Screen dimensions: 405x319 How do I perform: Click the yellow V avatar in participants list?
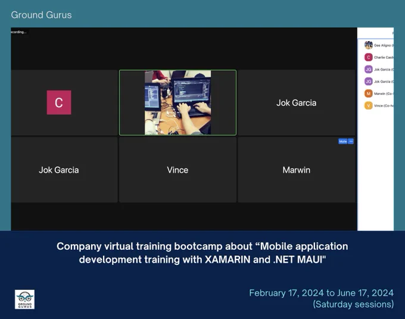coord(369,105)
